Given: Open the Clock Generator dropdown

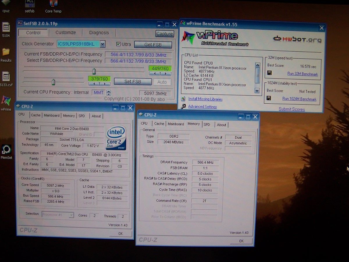Looking at the screenshot, I should (x=102, y=44).
